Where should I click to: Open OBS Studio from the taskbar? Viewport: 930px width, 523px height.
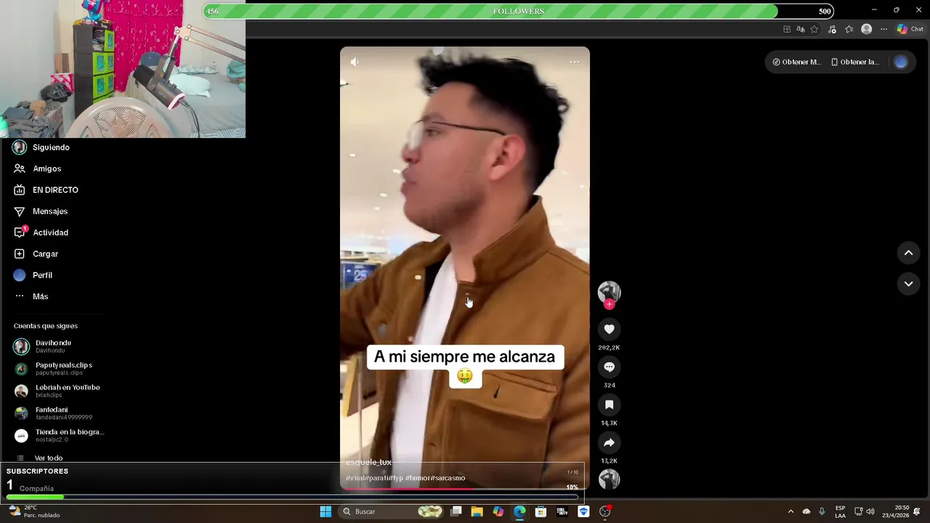tap(604, 511)
